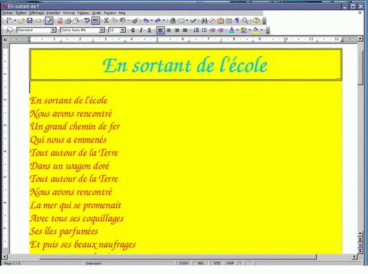Copy selection with the Copy icon
This screenshot has width=368, height=274.
tap(114, 21)
